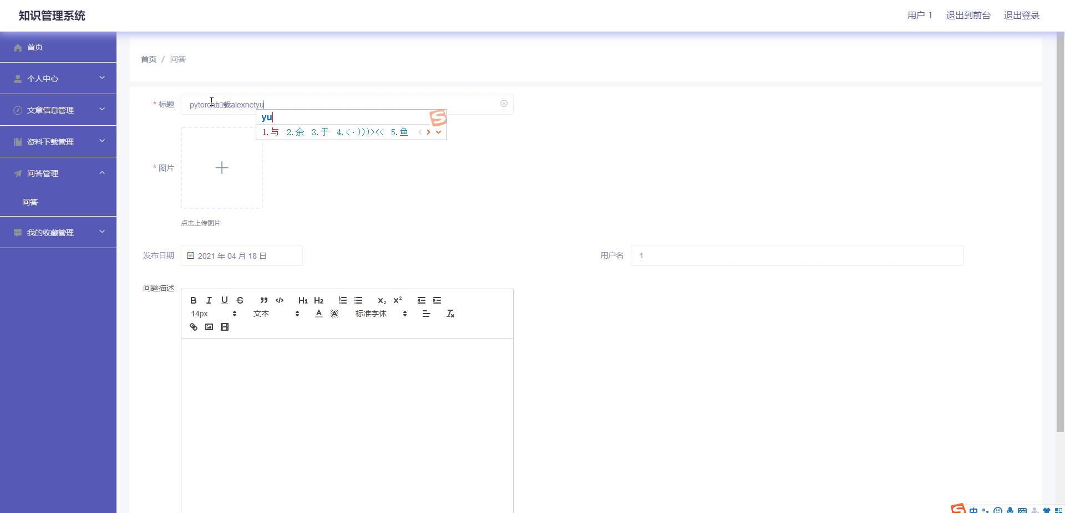Toggle bullet list formatting
This screenshot has height=513, width=1065.
(x=358, y=300)
